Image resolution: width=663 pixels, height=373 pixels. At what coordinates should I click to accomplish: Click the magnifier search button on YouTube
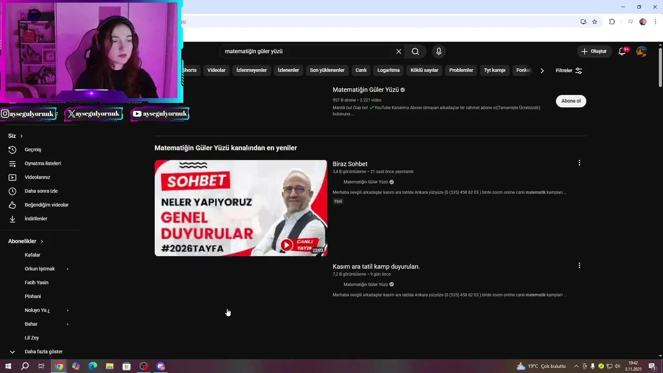[415, 51]
